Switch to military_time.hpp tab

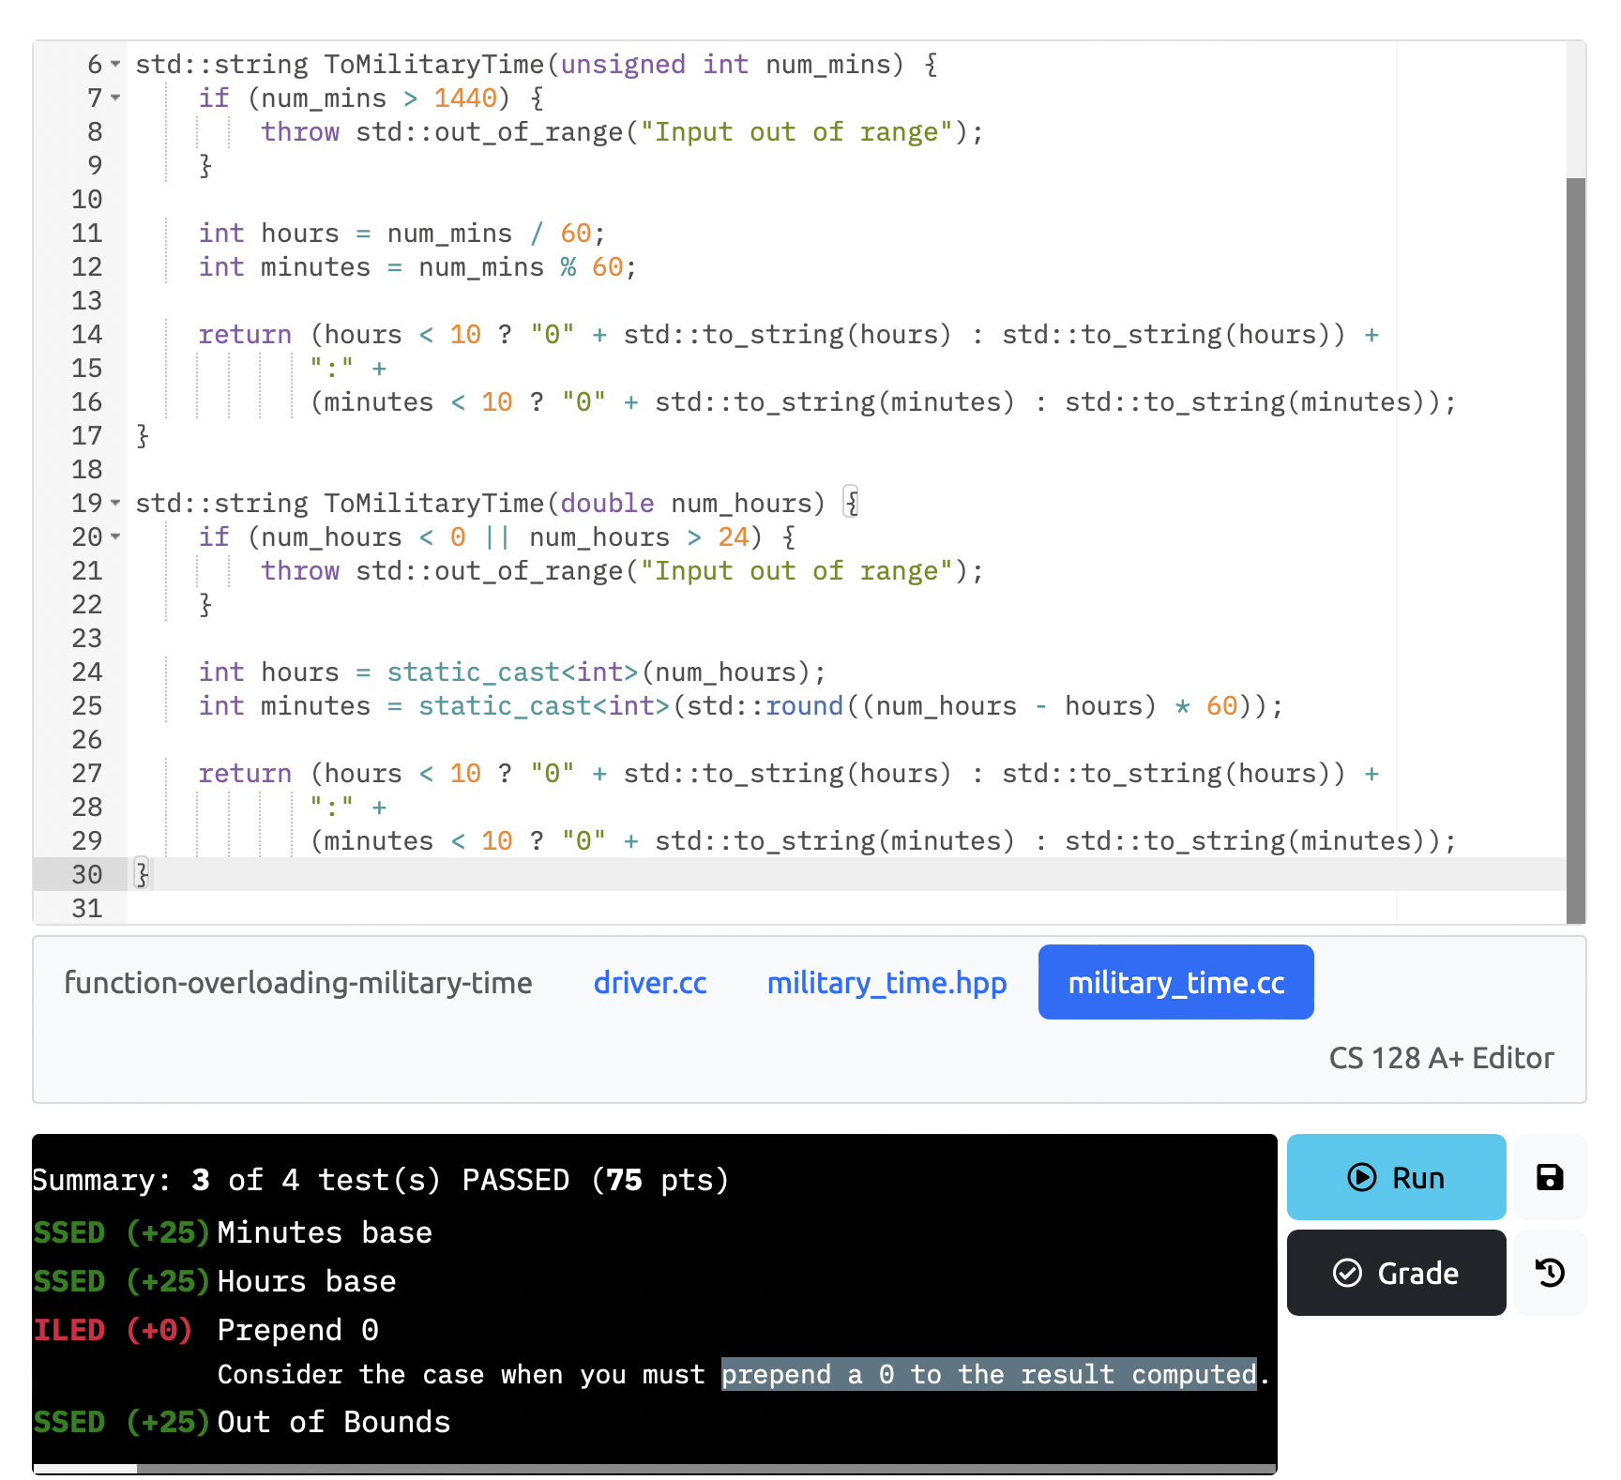886,982
